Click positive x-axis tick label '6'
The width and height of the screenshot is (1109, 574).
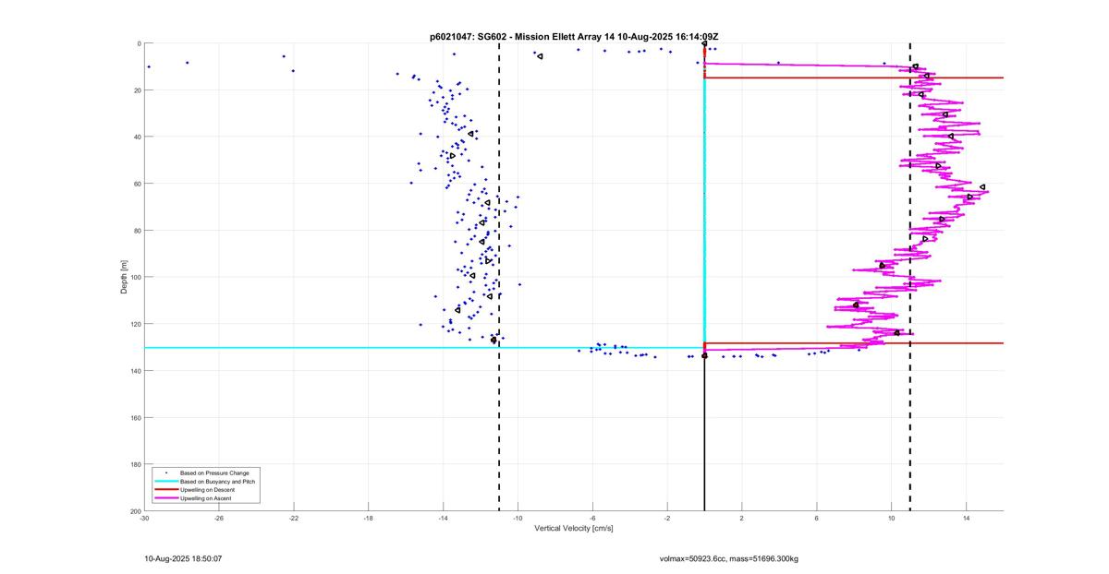pyautogui.click(x=817, y=518)
